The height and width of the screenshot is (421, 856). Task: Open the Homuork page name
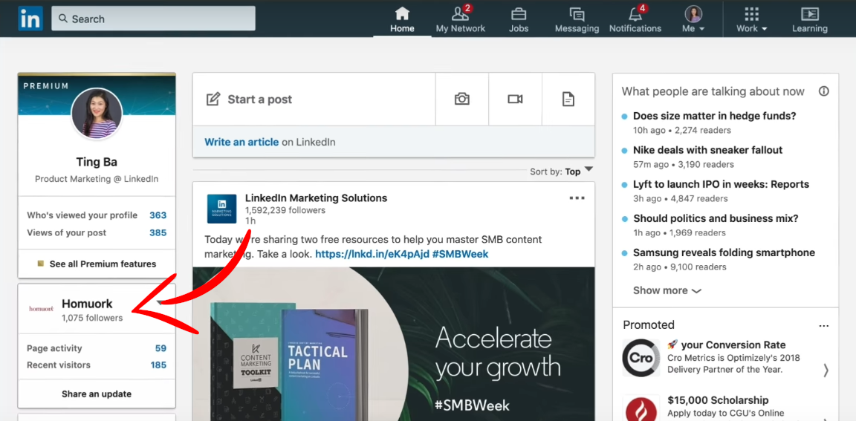point(87,304)
